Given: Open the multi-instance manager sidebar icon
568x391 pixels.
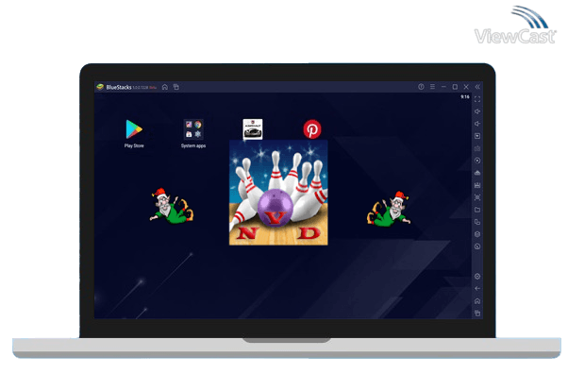Looking at the screenshot, I should click(x=477, y=222).
